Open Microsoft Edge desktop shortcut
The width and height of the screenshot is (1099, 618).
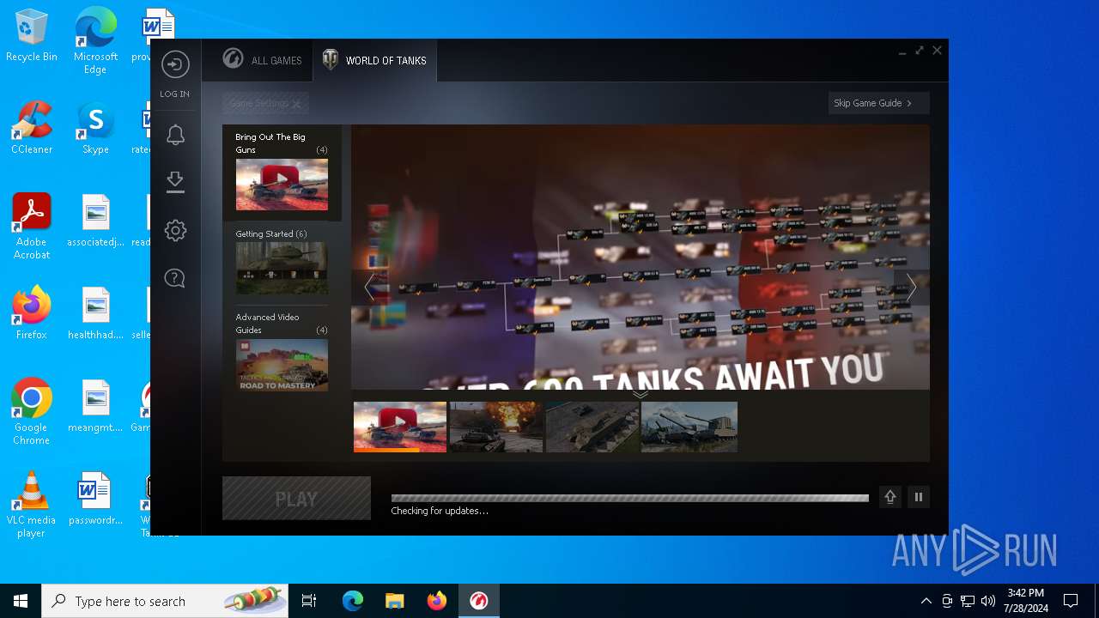click(95, 41)
